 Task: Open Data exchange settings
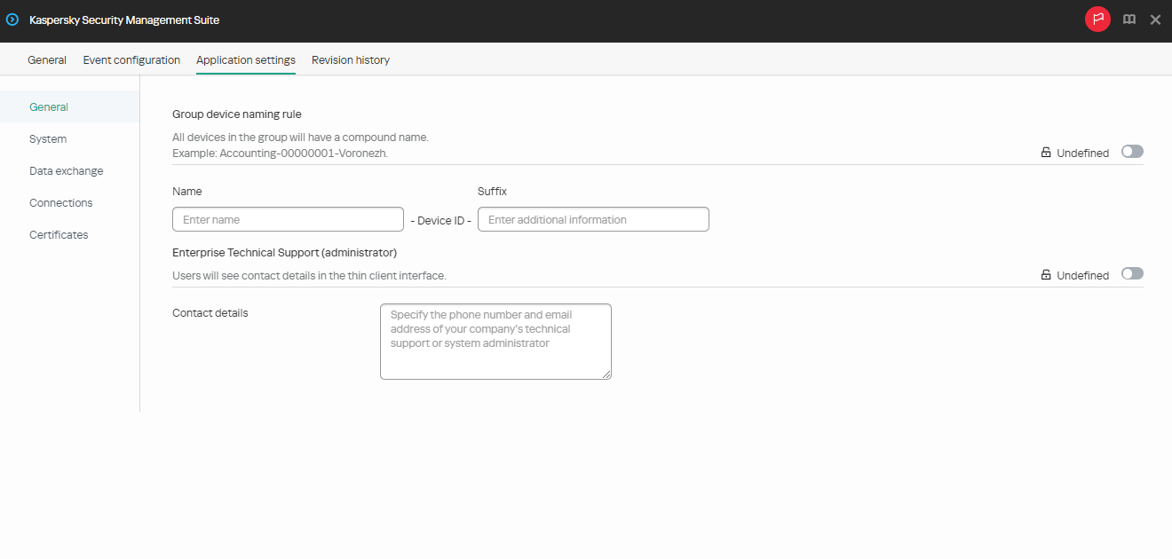coord(66,170)
